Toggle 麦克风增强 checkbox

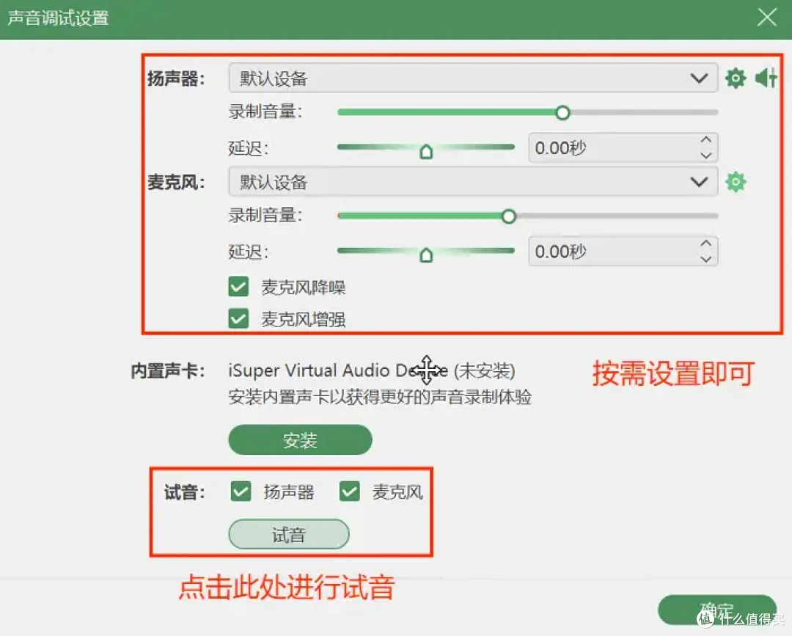(238, 319)
